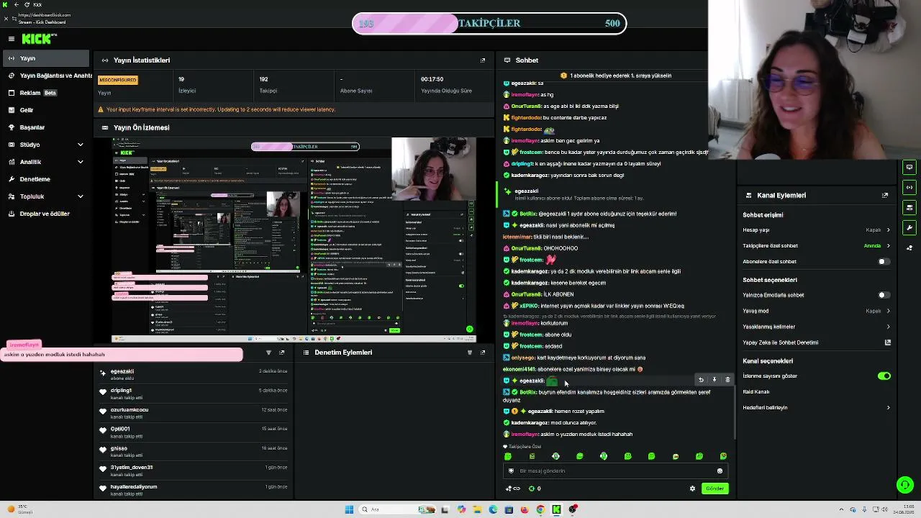Pin egeazakli's highlighted chat message

714,380
